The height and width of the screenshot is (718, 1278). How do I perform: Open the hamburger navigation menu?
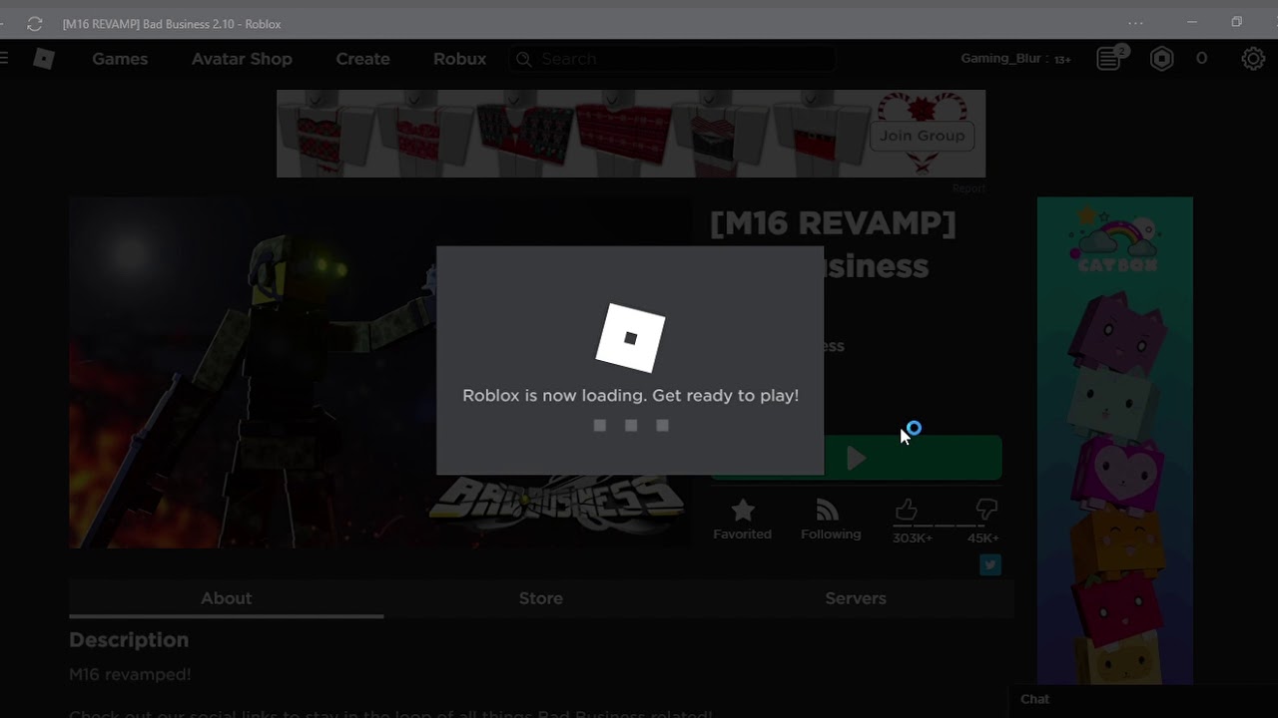pyautogui.click(x=3, y=59)
